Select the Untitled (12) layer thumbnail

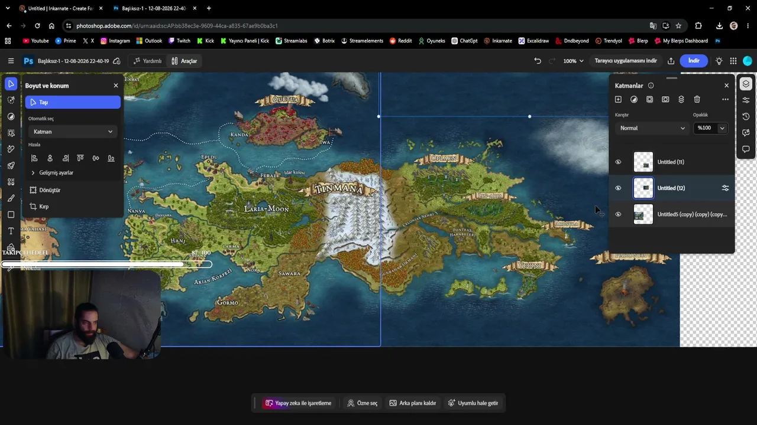(x=643, y=188)
